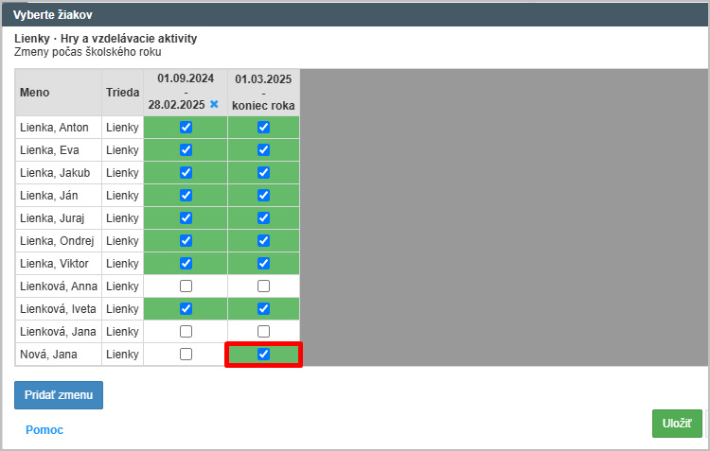Uncheck Nová, Jana in the 01.03.2025 column

point(264,355)
